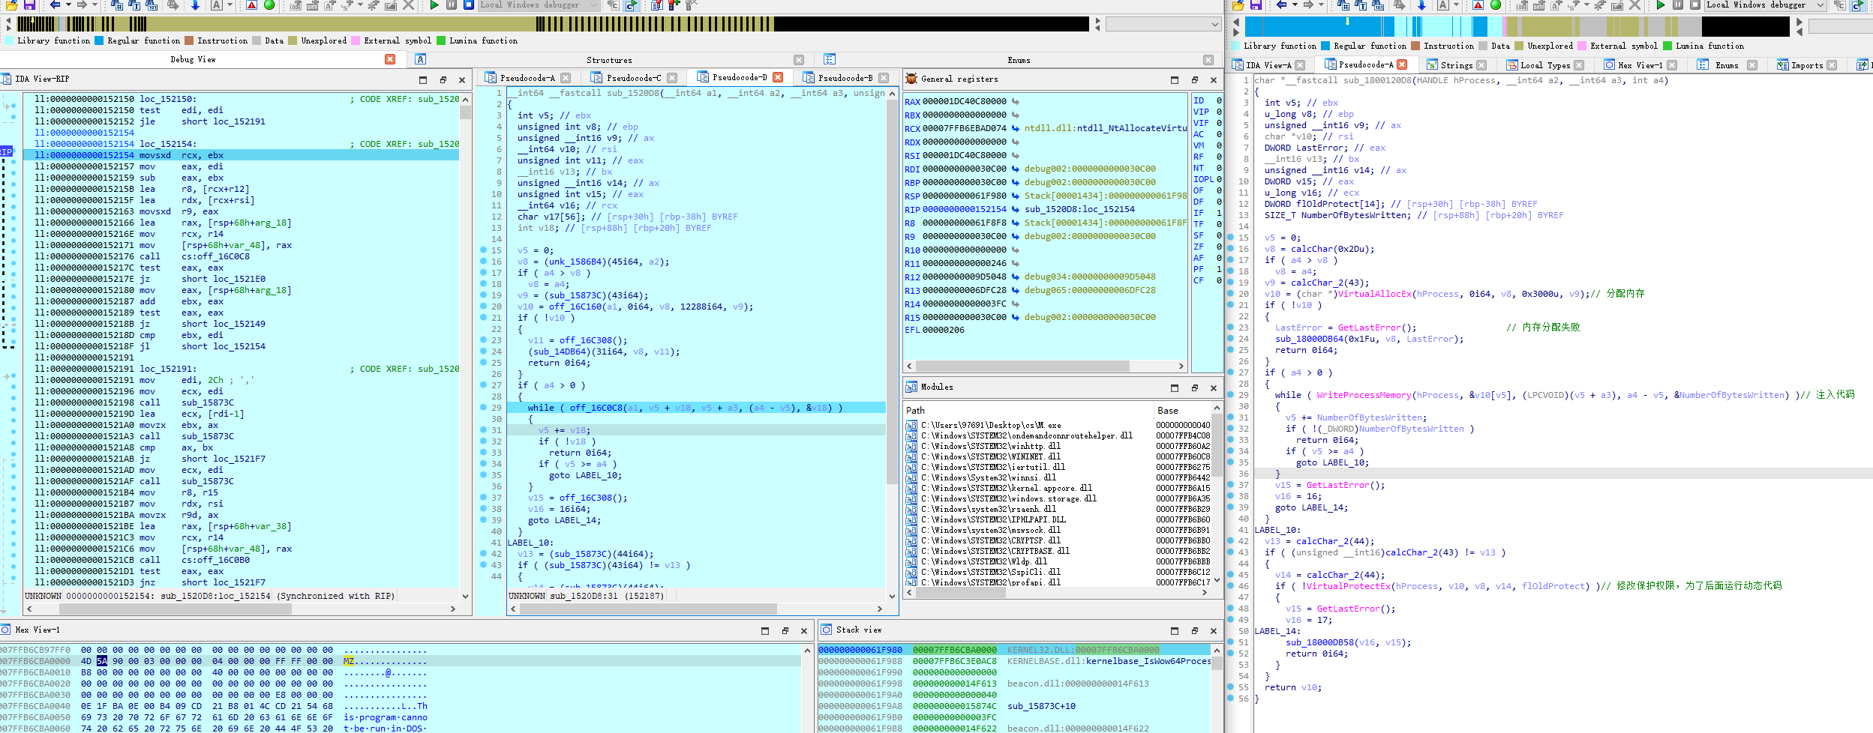The image size is (1873, 733).
Task: Jump back with the blue left arrow in right toolbar
Action: [x=1281, y=5]
